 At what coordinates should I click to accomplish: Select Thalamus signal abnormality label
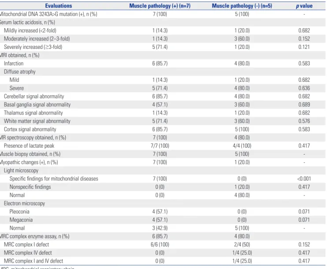coord(33,113)
